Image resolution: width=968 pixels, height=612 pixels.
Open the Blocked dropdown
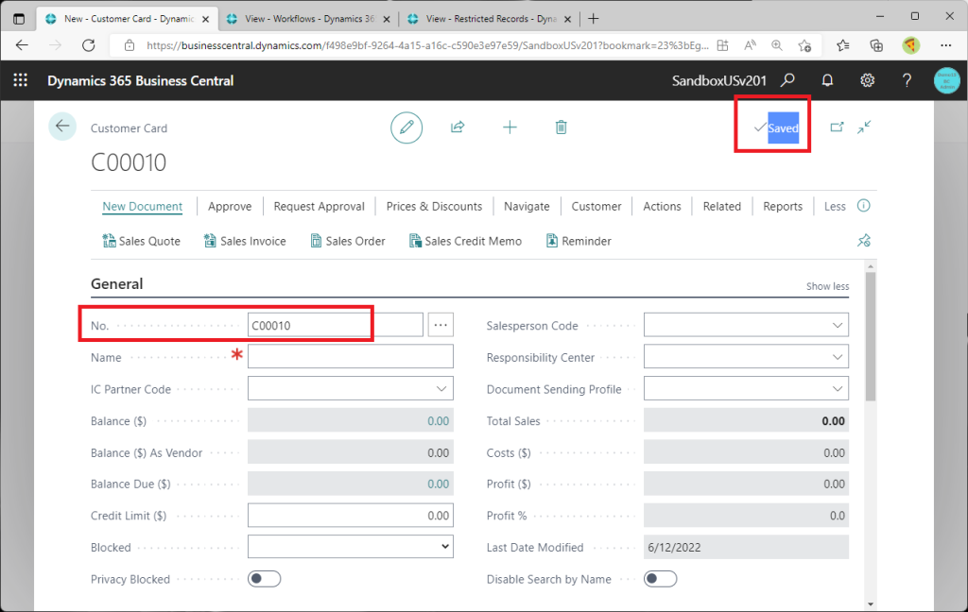pyautogui.click(x=351, y=547)
